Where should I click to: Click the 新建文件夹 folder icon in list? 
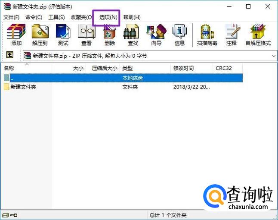point(6,87)
